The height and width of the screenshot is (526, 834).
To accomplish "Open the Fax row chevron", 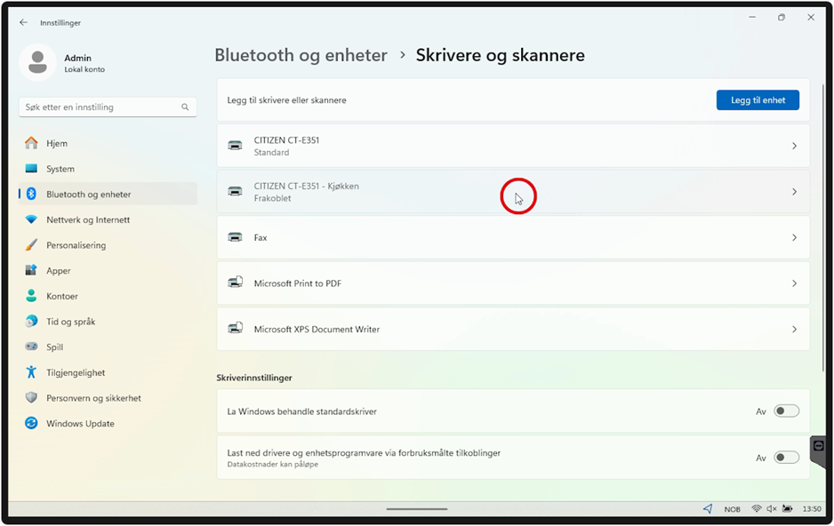I will [794, 237].
